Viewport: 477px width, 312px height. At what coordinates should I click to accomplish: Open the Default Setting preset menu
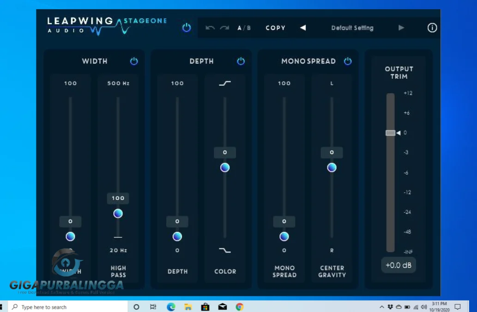click(x=352, y=28)
